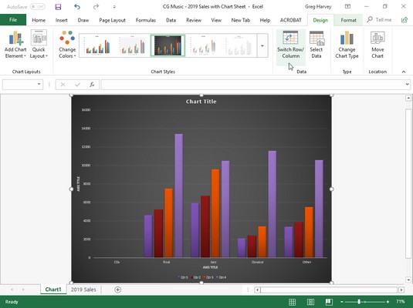Viewport: 413px width, 308px height.
Task: Open the ACROBAT tab
Action: [x=290, y=20]
